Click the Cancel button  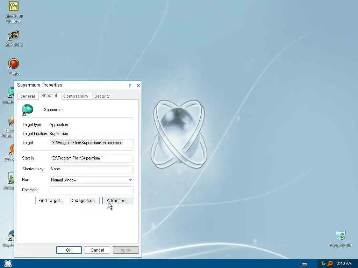(x=97, y=250)
